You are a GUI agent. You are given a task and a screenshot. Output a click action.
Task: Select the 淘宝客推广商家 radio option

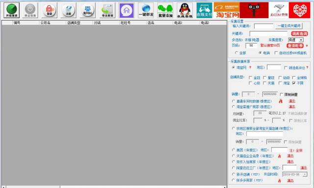(234, 107)
